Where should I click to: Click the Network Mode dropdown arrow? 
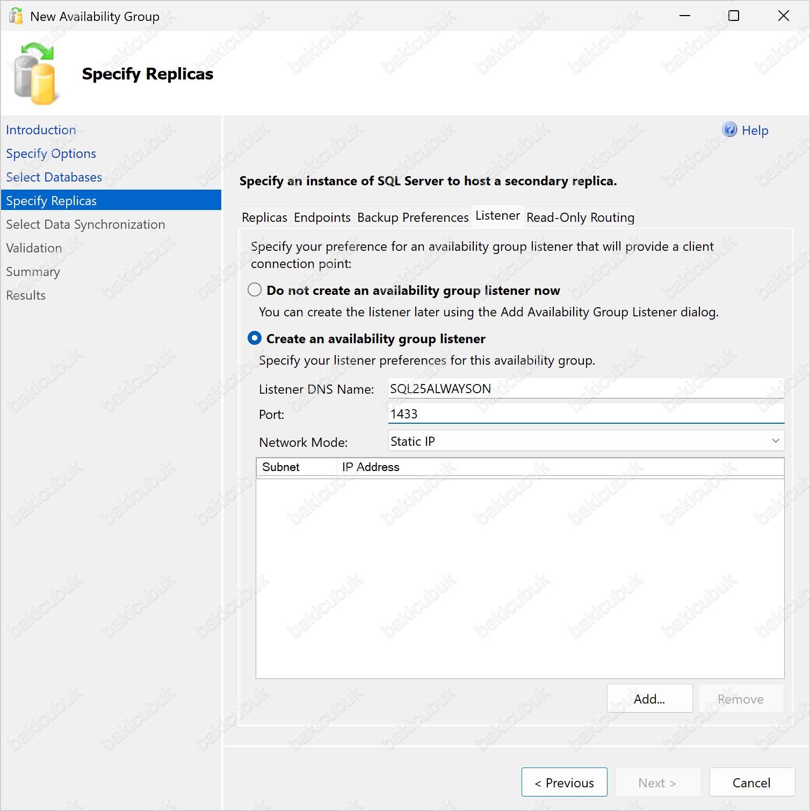[x=775, y=441]
